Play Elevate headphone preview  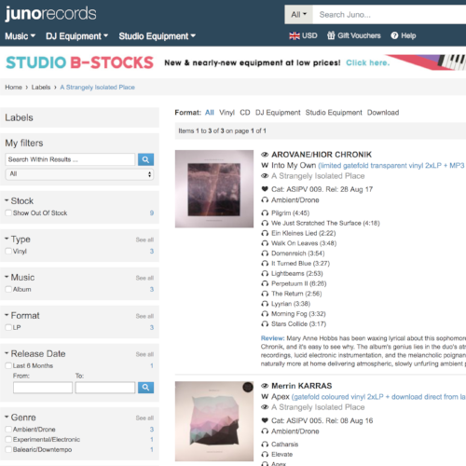[265, 455]
